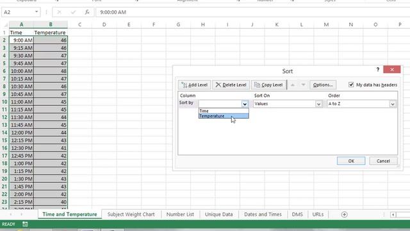Click the Delete Level button

tap(231, 85)
